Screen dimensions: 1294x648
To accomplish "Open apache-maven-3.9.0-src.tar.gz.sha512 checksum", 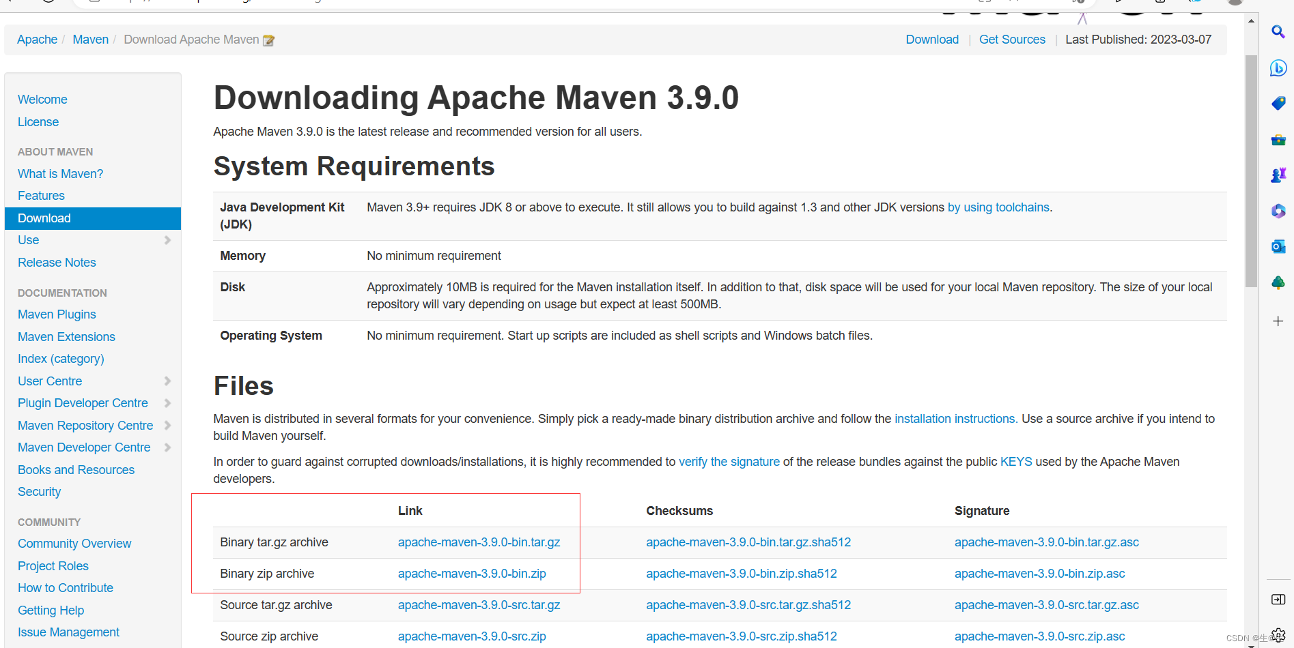I will [748, 605].
